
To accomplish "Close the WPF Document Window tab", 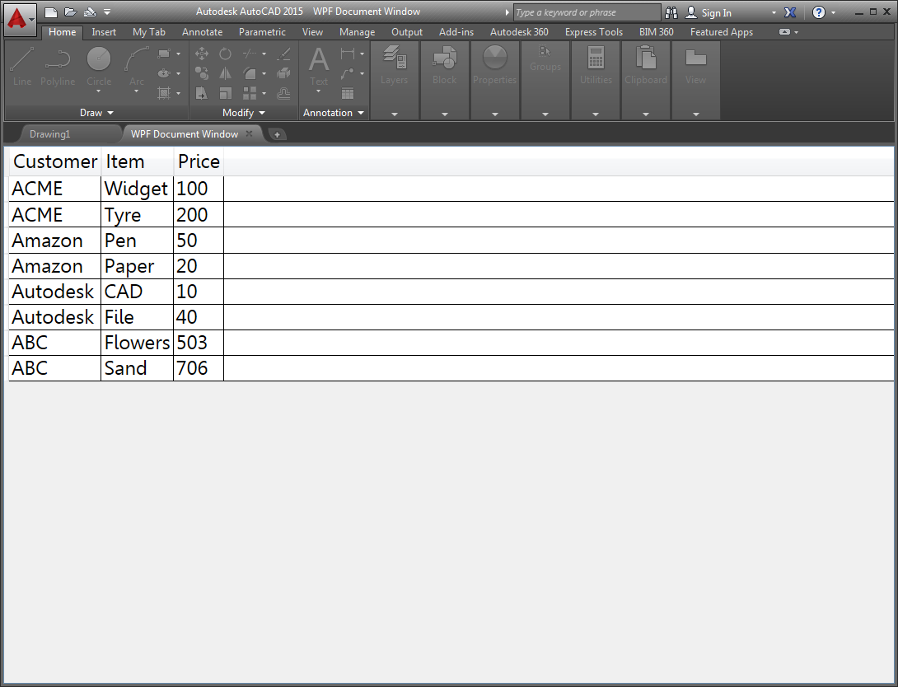I will tap(250, 133).
